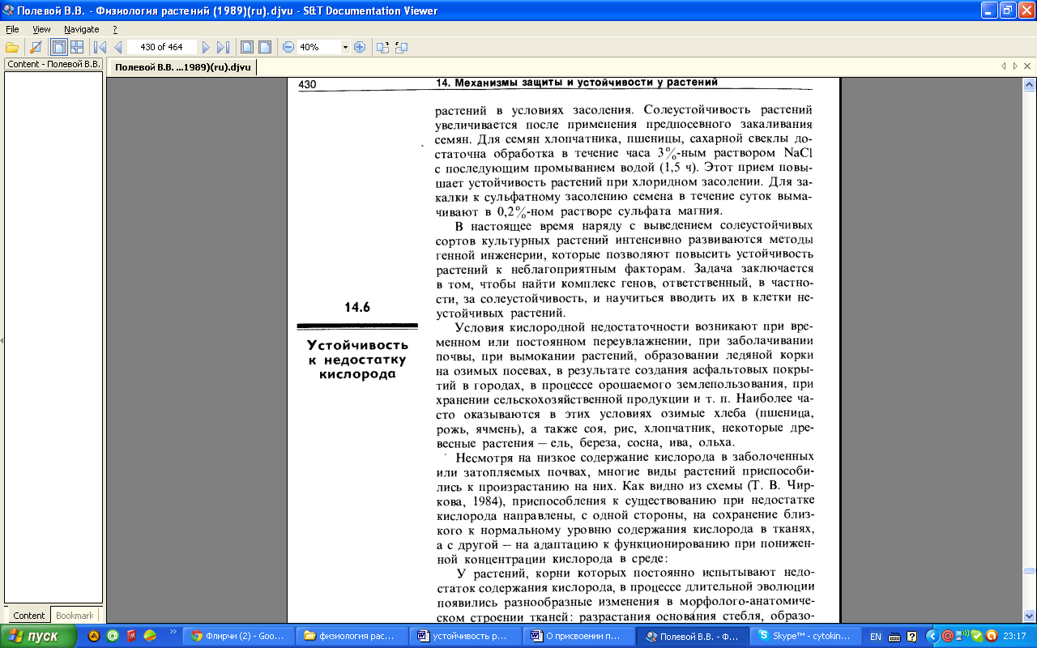This screenshot has height=648, width=1037.
Task: Click rotate counterclockwise page icon
Action: point(402,47)
